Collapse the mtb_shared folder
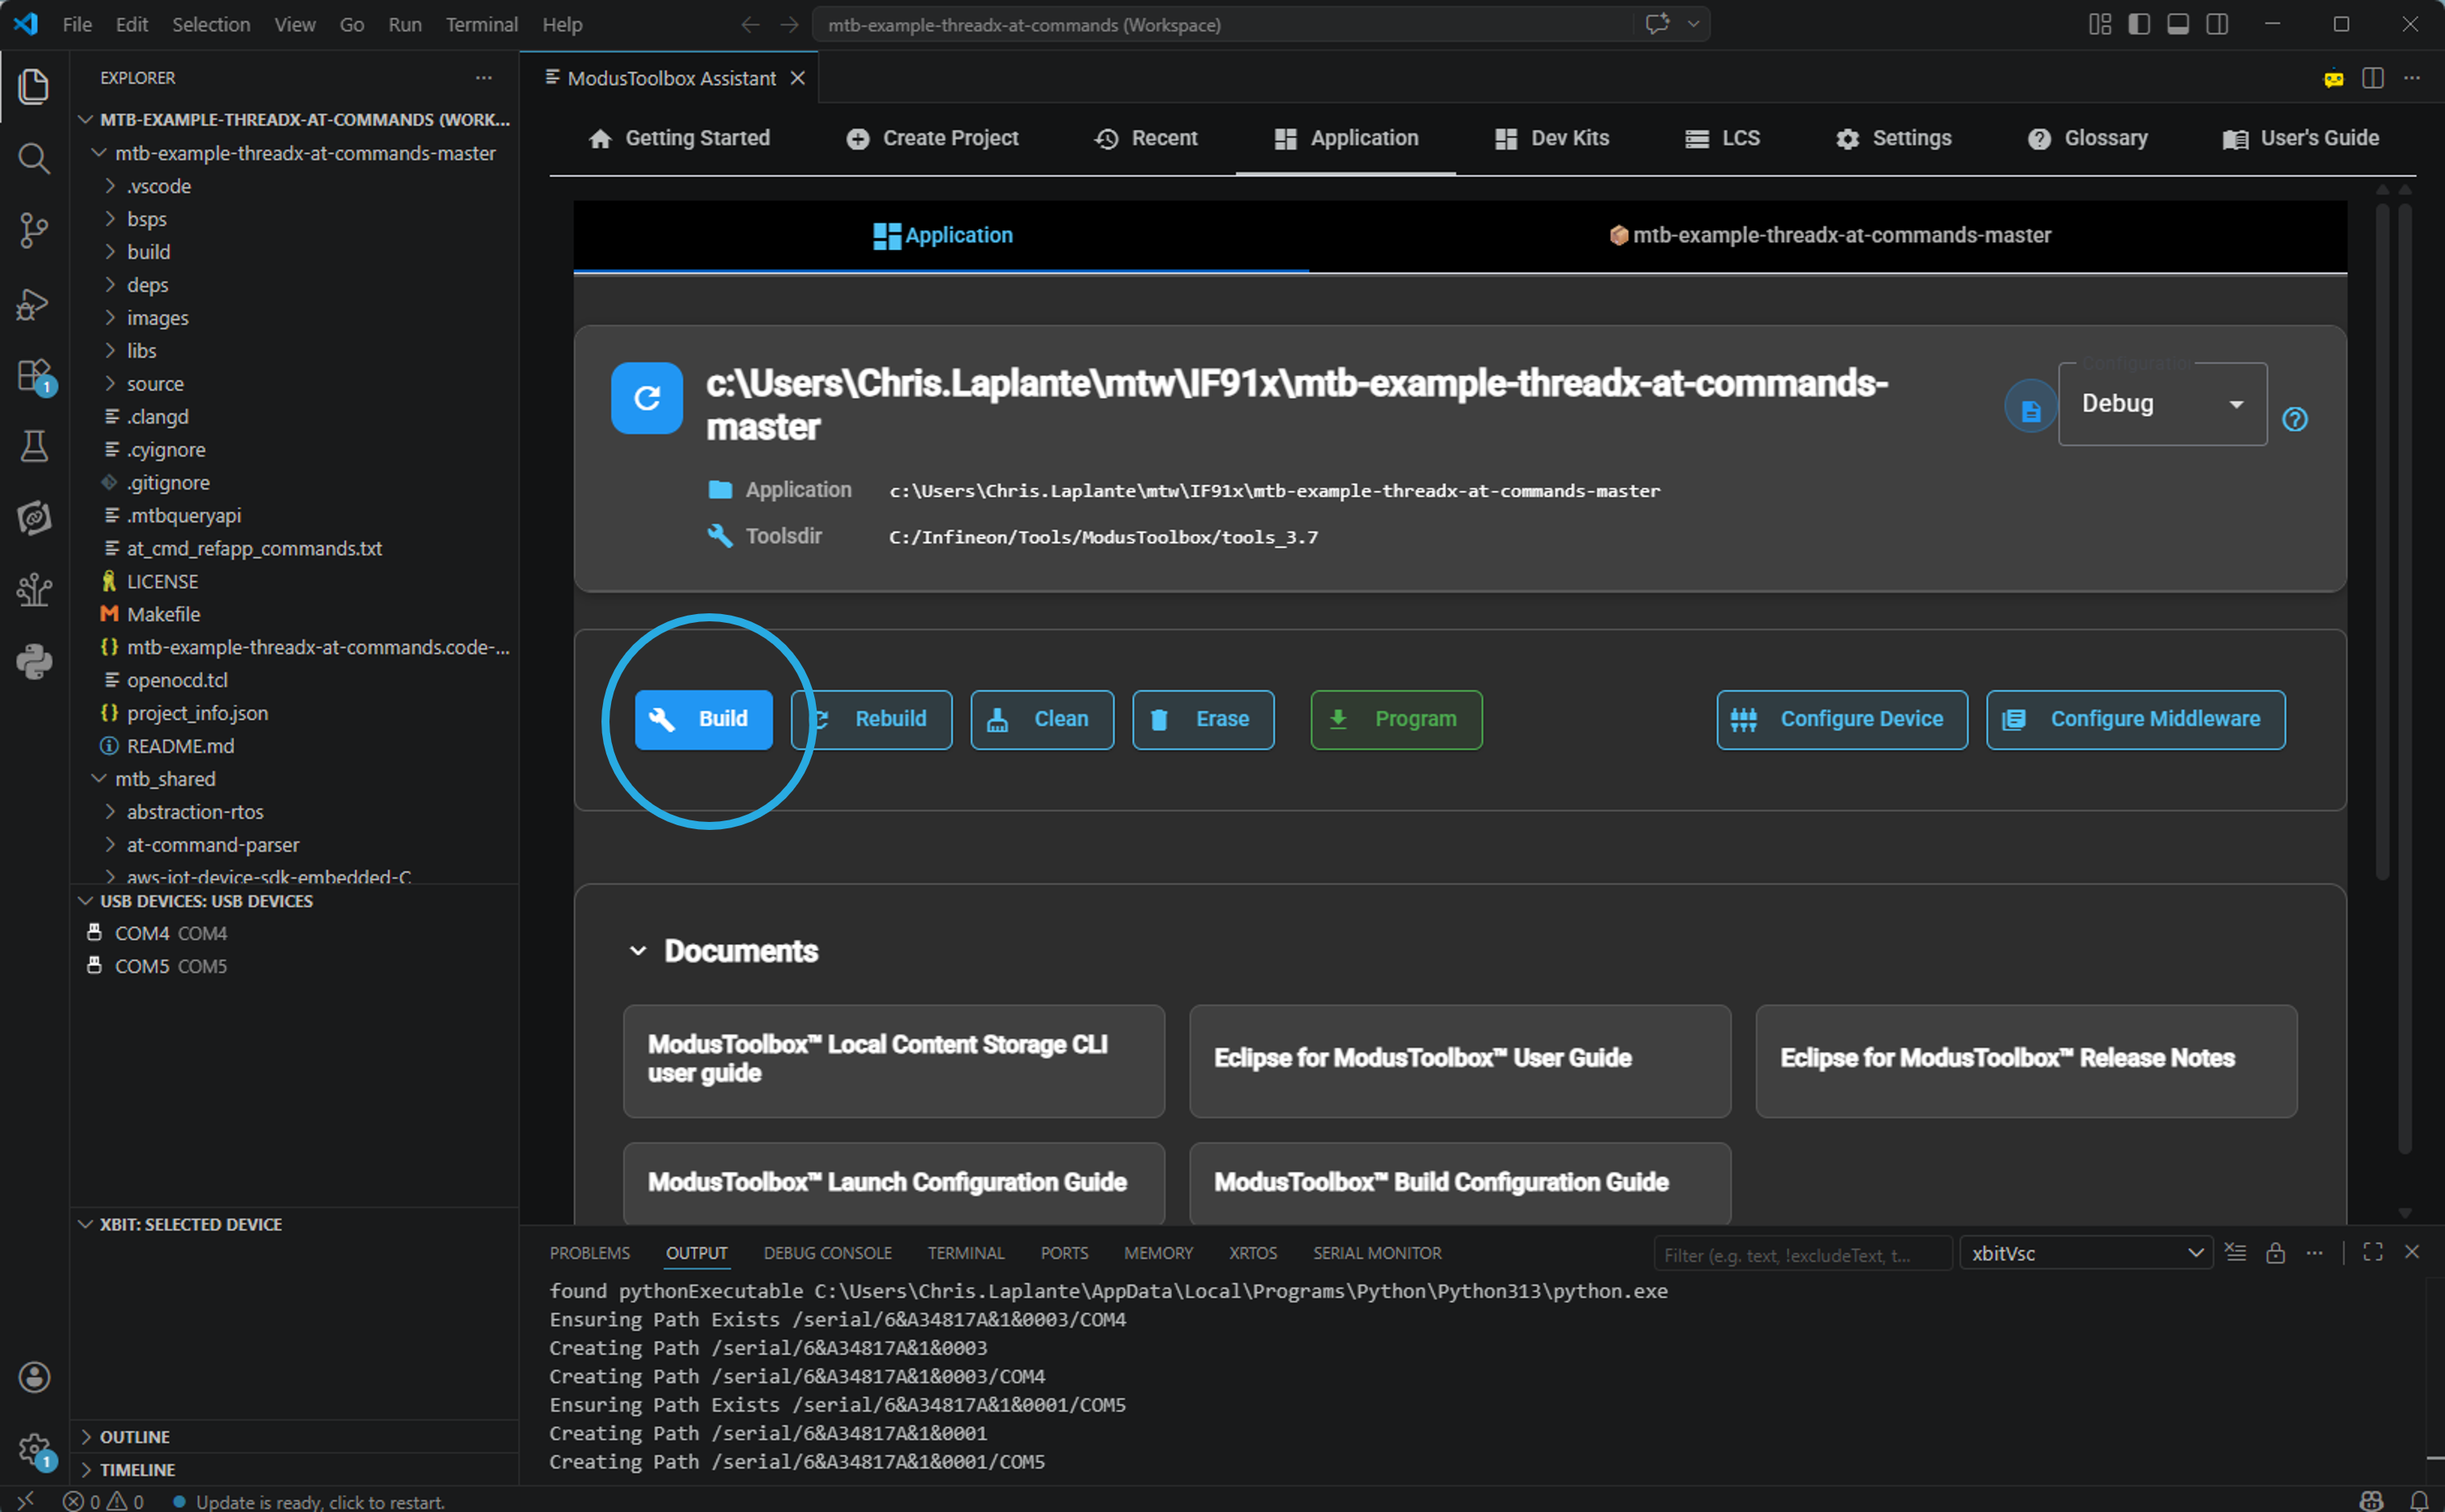 (165, 779)
